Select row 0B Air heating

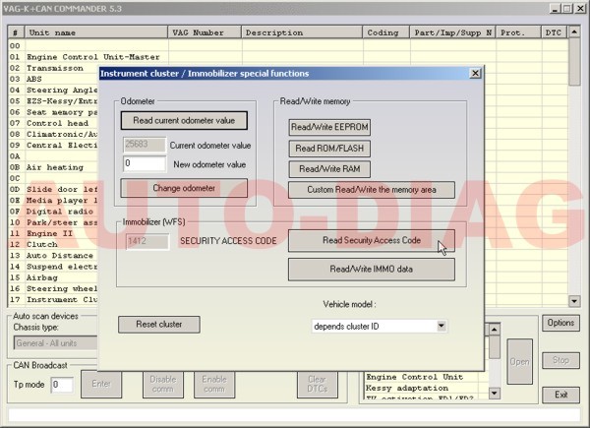click(53, 167)
